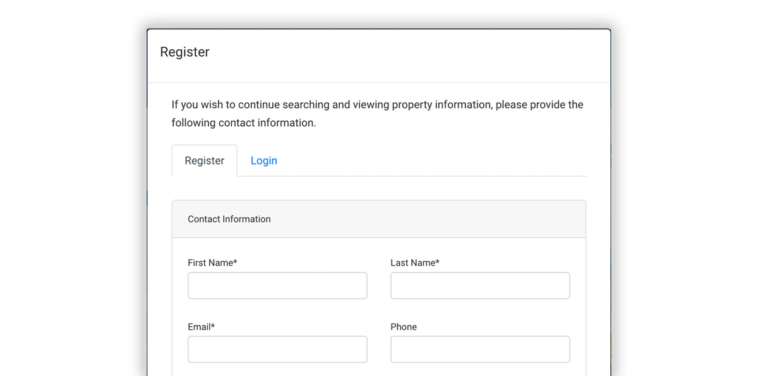Screen dimensions: 758x376
Task: Click into the Phone text box
Action: tap(480, 350)
